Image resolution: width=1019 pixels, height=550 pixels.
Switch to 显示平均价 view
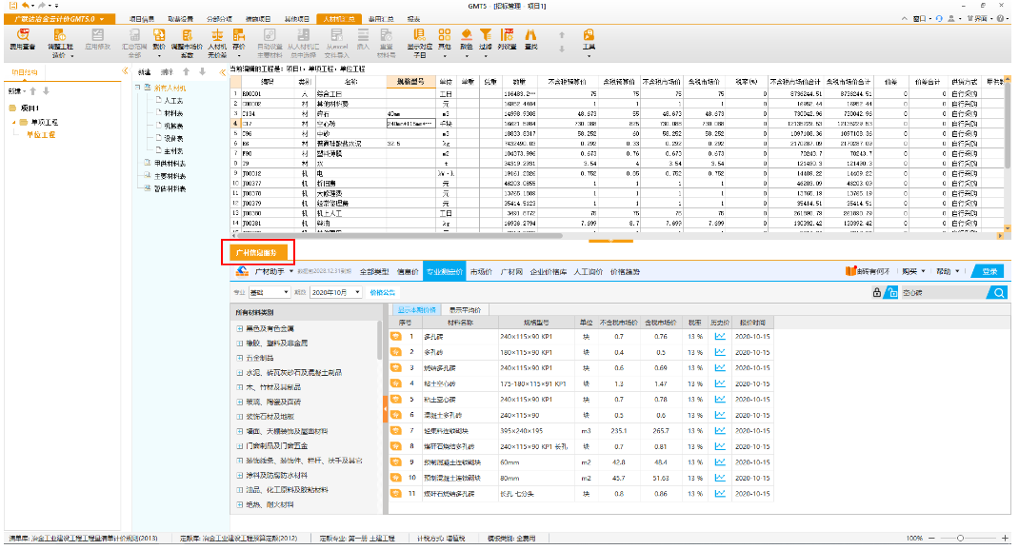coord(464,310)
